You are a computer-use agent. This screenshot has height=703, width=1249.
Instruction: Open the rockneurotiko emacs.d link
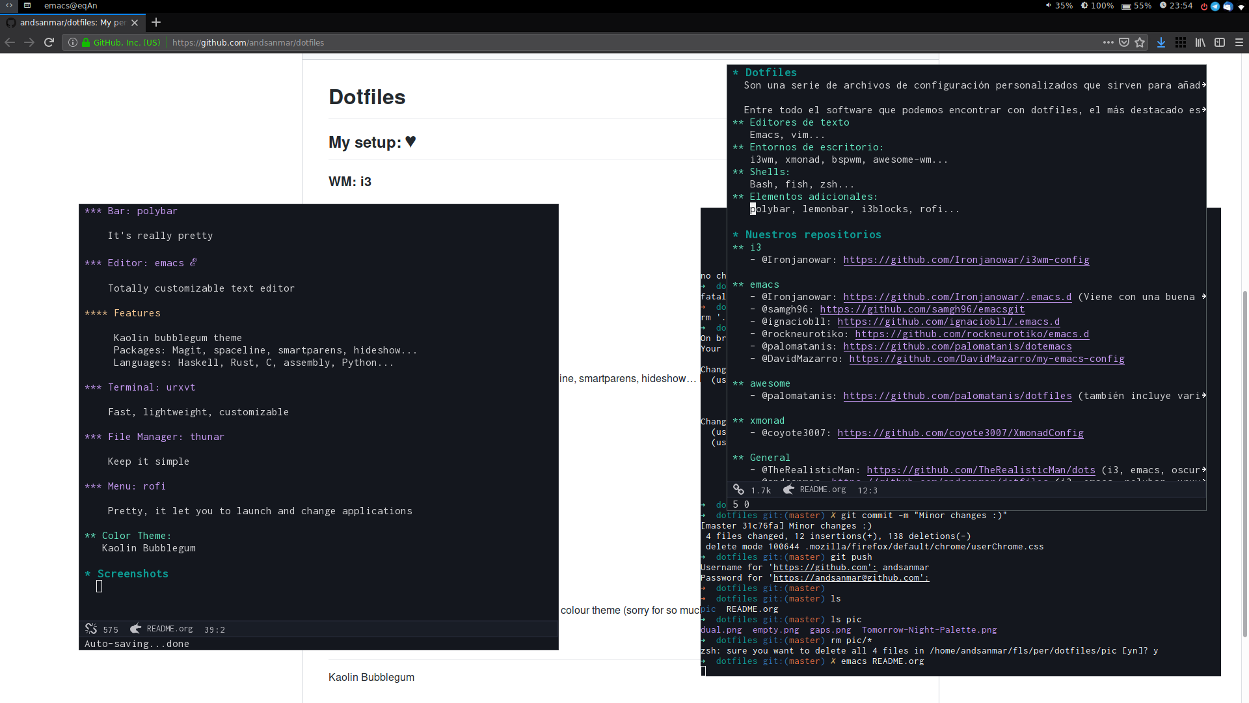click(x=972, y=334)
